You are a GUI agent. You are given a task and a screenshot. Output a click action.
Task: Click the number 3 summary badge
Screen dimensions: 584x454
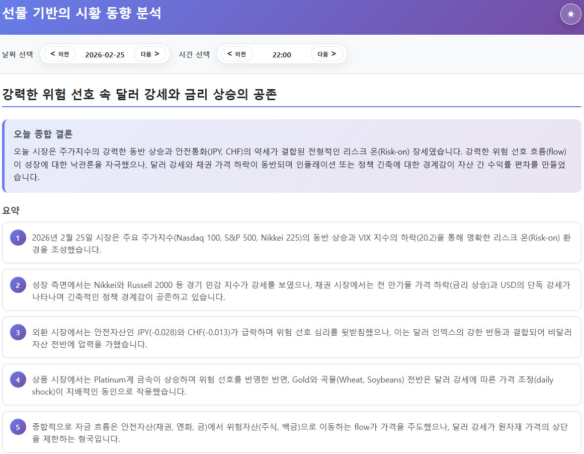point(18,333)
